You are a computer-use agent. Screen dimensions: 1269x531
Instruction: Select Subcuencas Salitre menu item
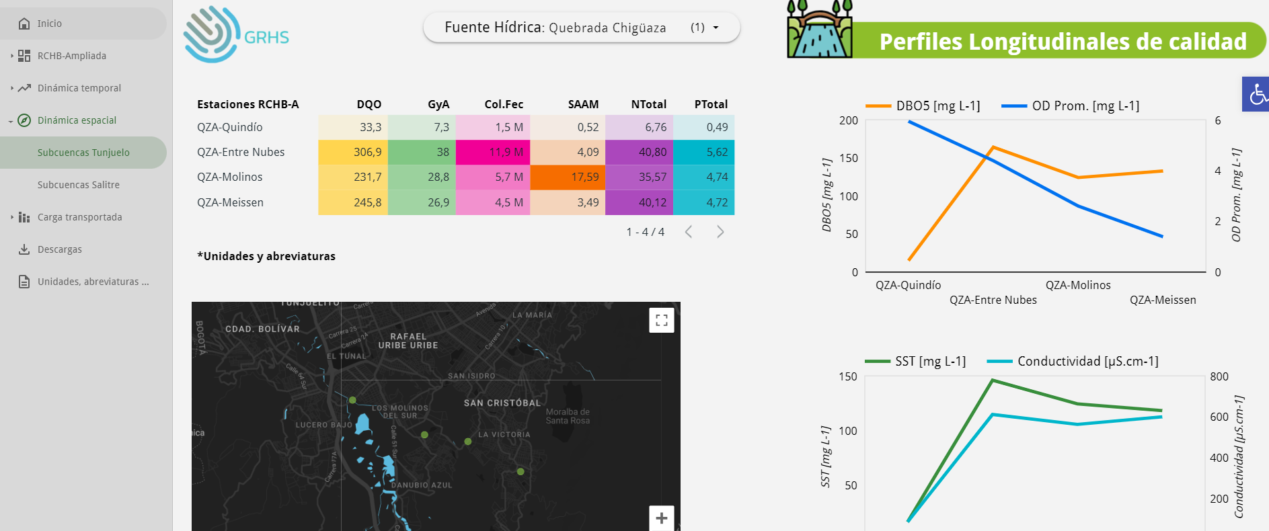(78, 185)
